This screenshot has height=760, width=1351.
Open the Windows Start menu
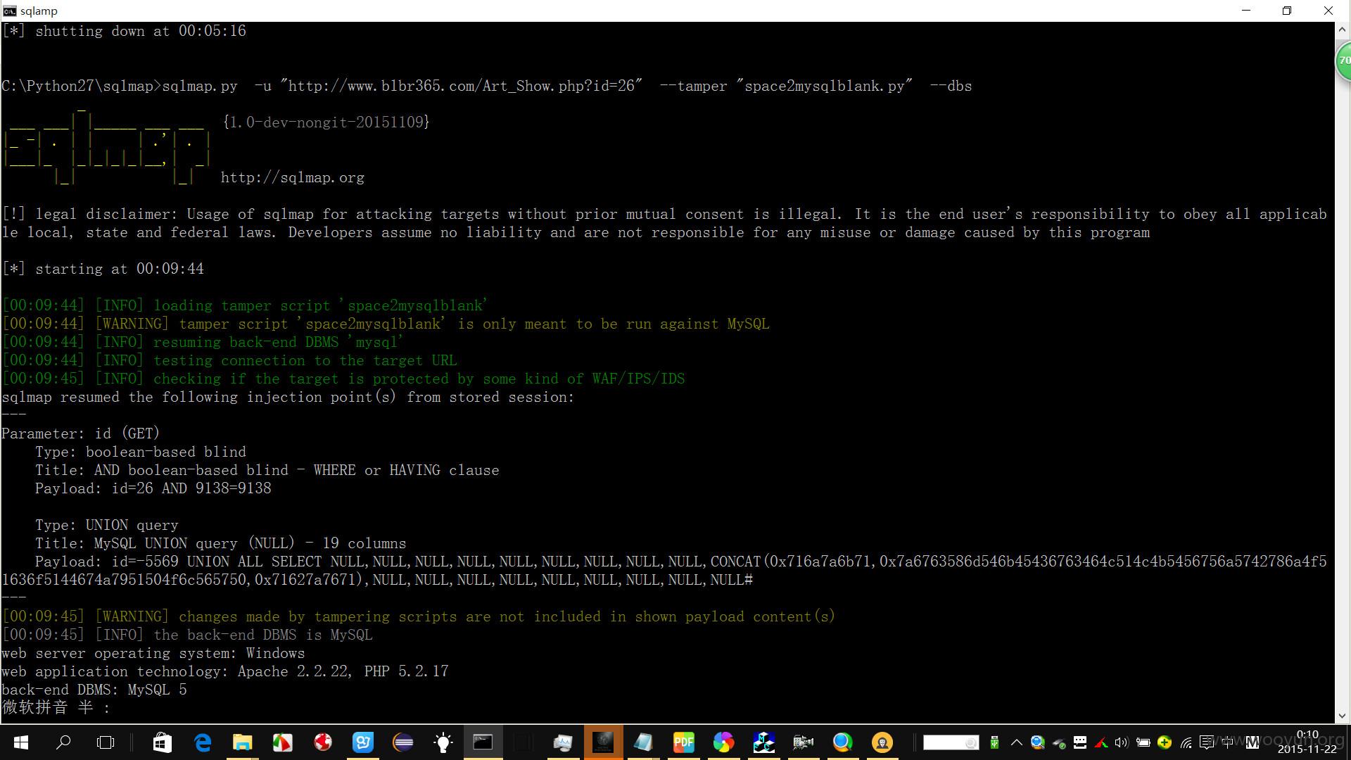pos(20,742)
